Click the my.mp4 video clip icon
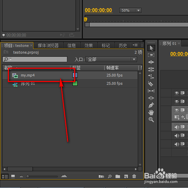The height and width of the screenshot is (188, 188). (x=15, y=76)
